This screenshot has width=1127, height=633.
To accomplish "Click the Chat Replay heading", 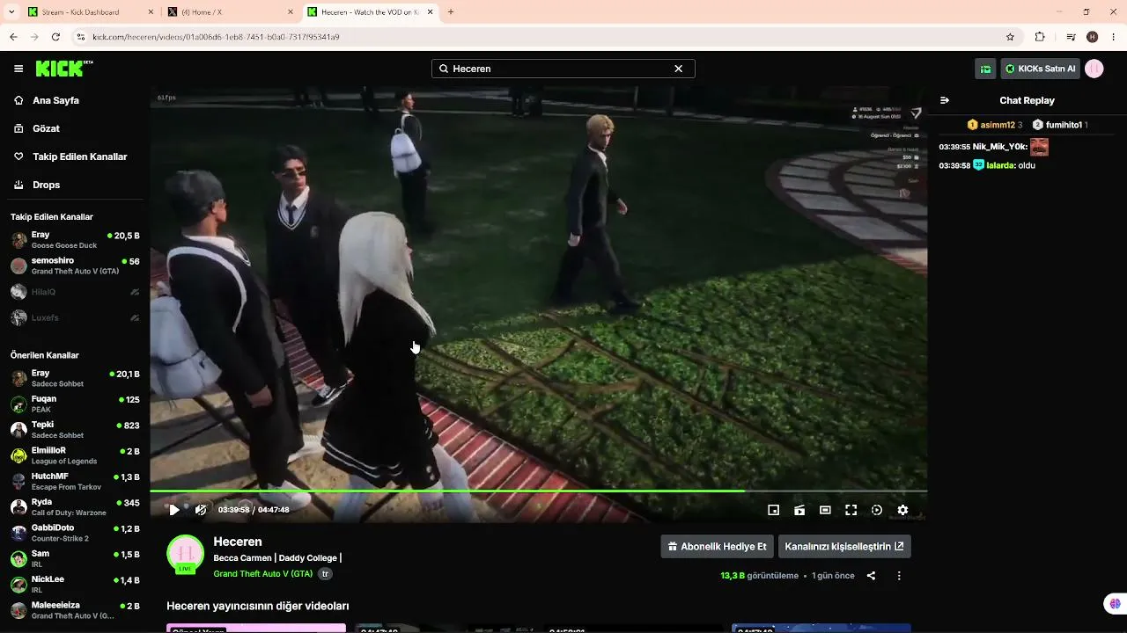I will pos(1027,100).
